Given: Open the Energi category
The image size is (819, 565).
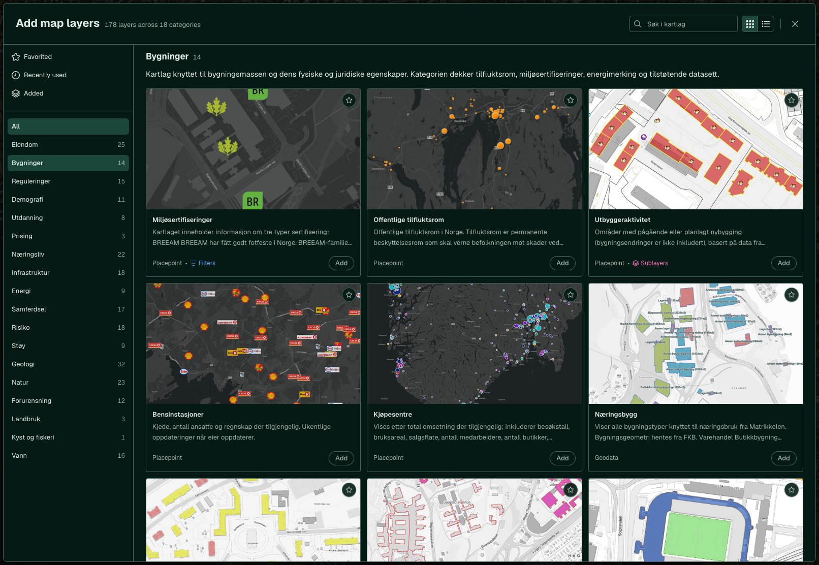Looking at the screenshot, I should (68, 291).
